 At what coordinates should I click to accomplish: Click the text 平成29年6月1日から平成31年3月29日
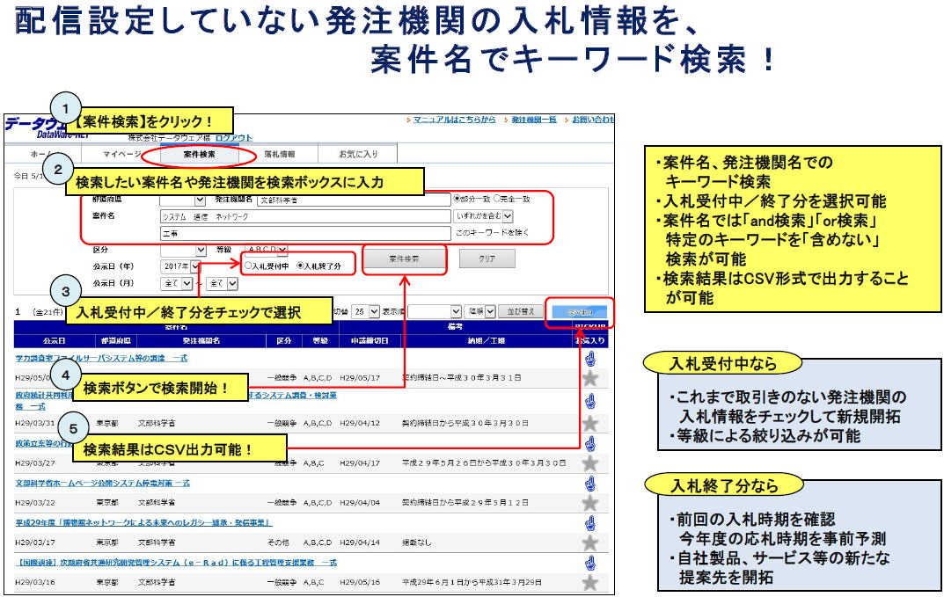[472, 583]
